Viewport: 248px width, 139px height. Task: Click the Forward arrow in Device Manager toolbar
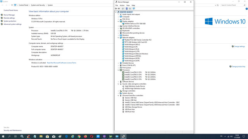pos(119,8)
